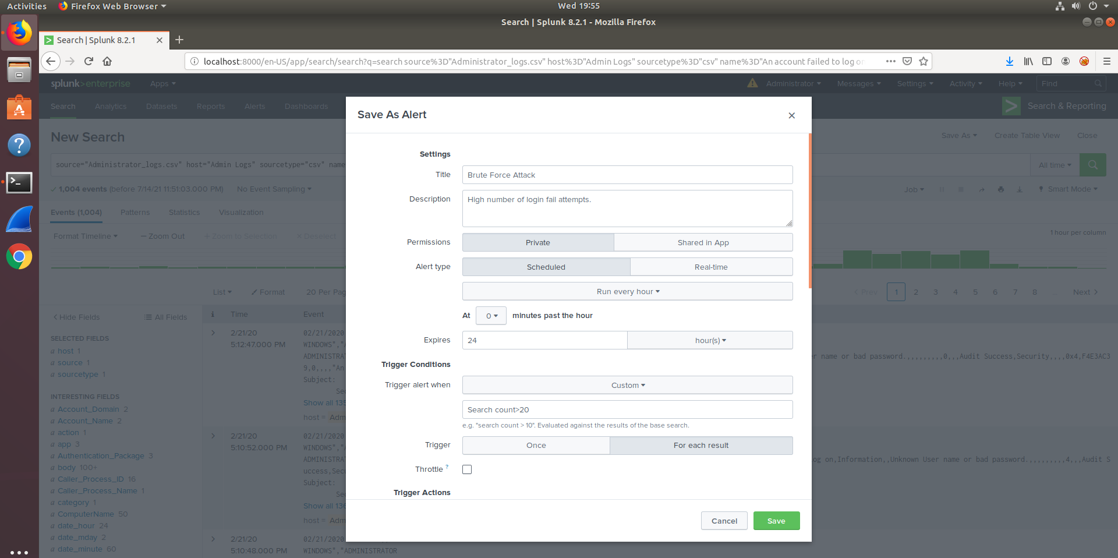Click Firefox back navigation arrow

coord(51,61)
